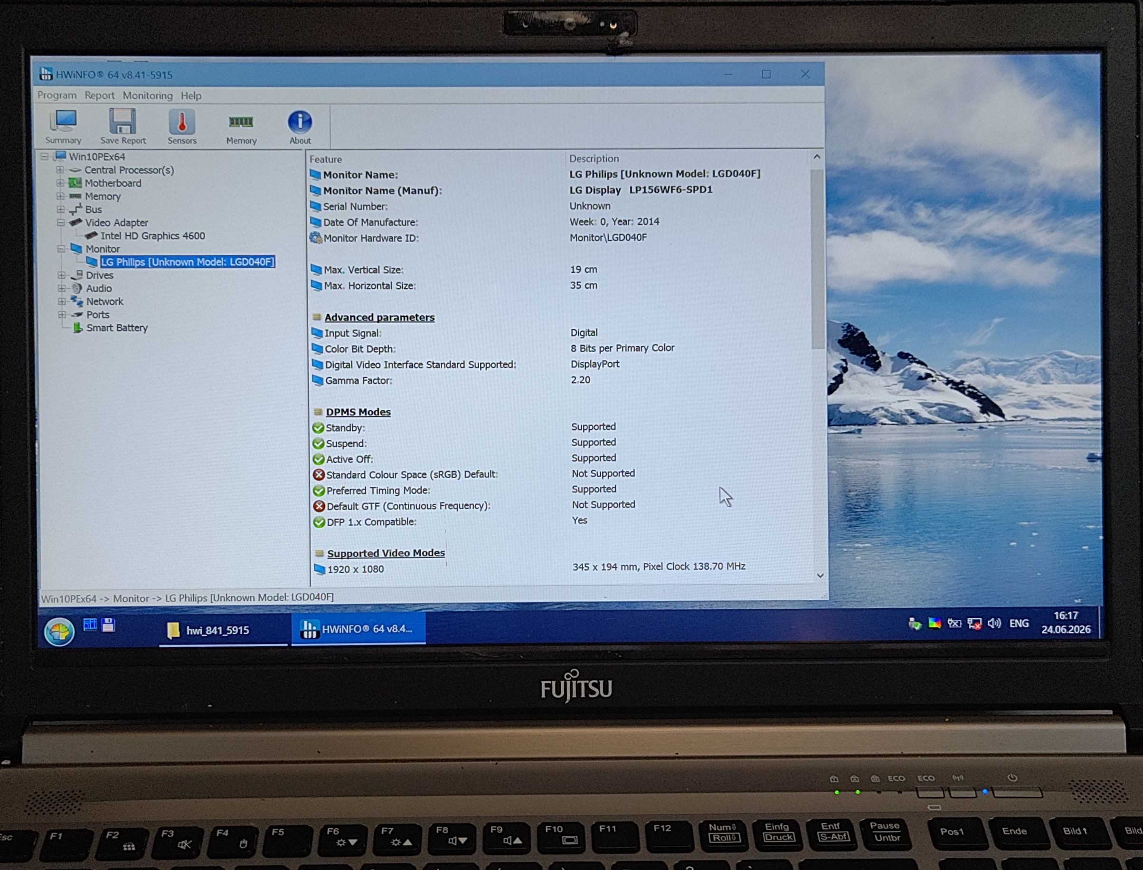
Task: Open the Help menu
Action: click(191, 96)
